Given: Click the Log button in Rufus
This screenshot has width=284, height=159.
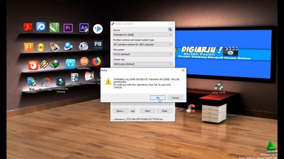Looking at the screenshot, I should point(133,111).
